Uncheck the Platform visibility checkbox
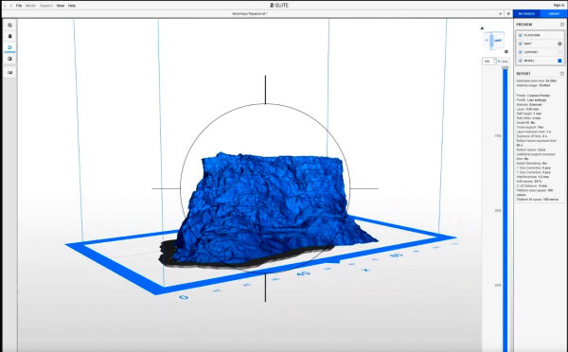This screenshot has width=568, height=352. pyautogui.click(x=520, y=35)
